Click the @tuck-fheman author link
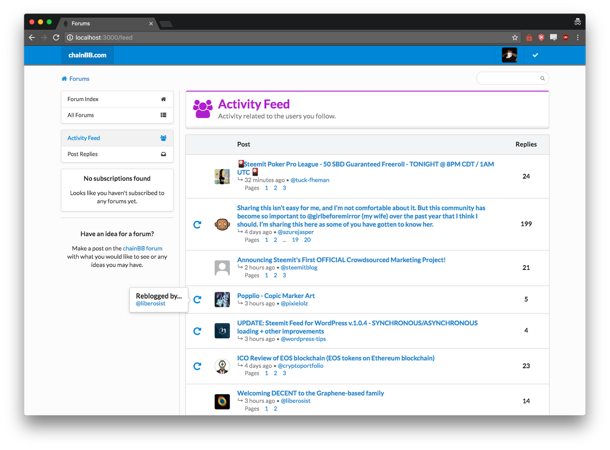The image size is (610, 450). [x=310, y=180]
